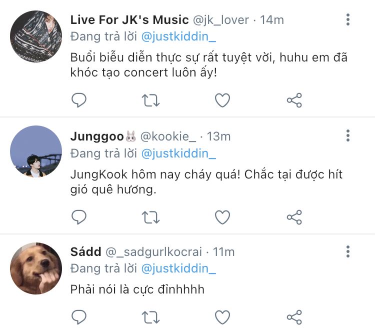The width and height of the screenshot is (375, 331).
Task: Share the @jk_lover tweet
Action: [294, 100]
